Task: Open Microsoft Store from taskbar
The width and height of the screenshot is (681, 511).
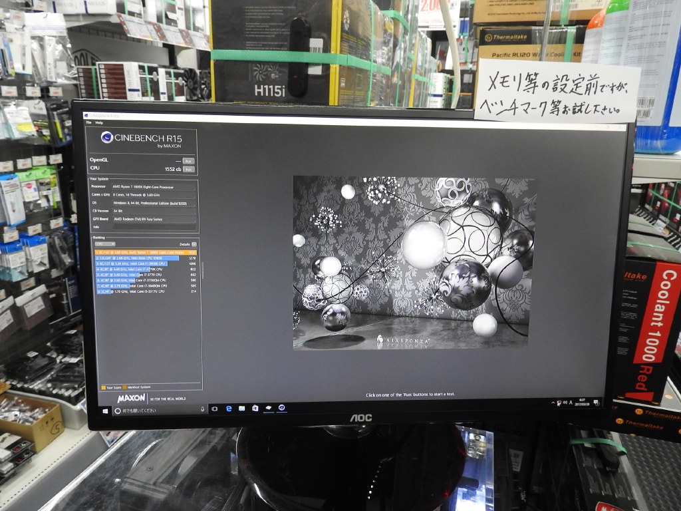Action: 255,409
